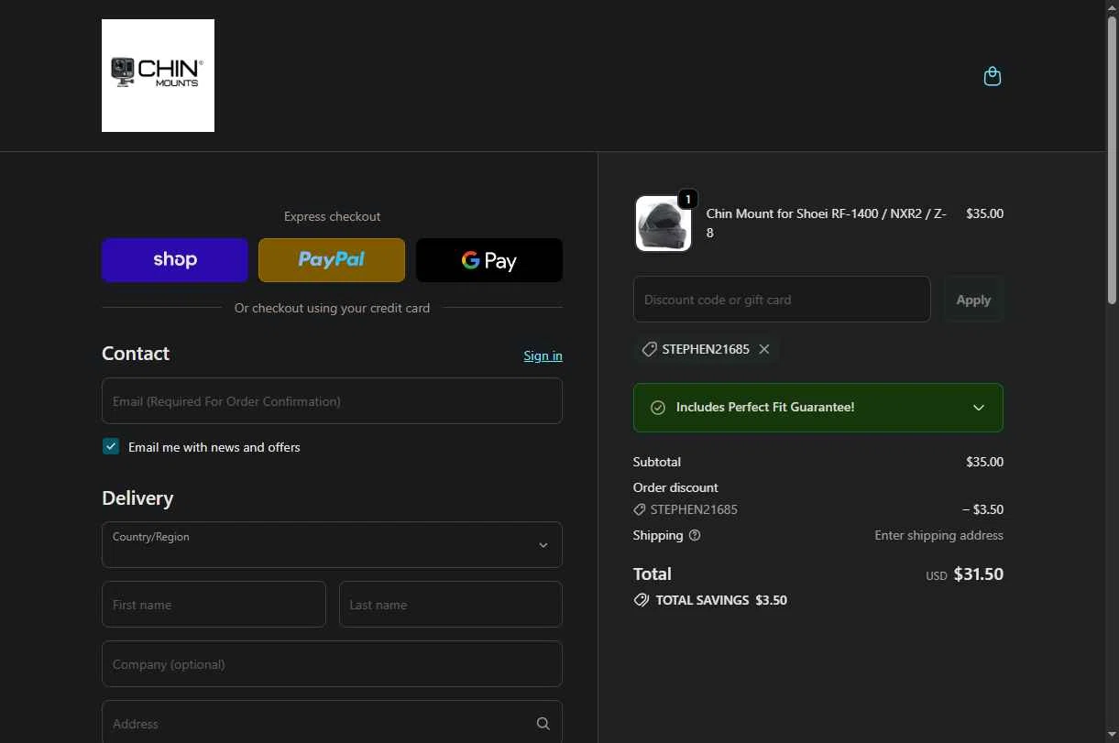Click the Sign in link
The width and height of the screenshot is (1119, 743).
(543, 355)
